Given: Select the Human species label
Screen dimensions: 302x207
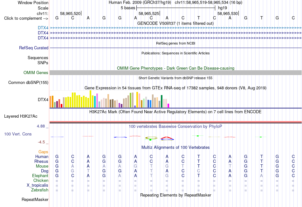Looking at the screenshot, I should point(42,156).
